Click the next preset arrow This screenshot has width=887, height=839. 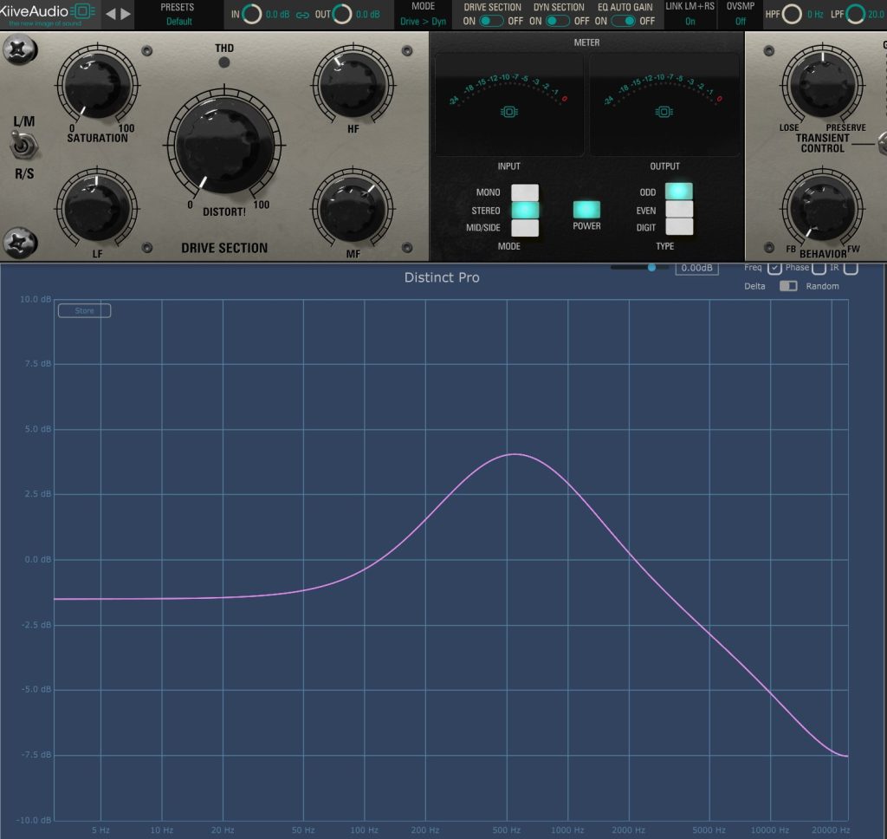(x=126, y=14)
